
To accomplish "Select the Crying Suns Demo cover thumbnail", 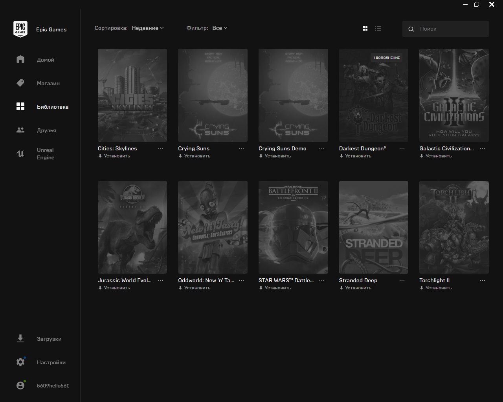I will [293, 95].
